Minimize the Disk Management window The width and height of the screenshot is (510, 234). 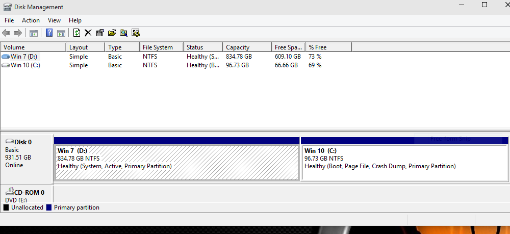point(461,5)
